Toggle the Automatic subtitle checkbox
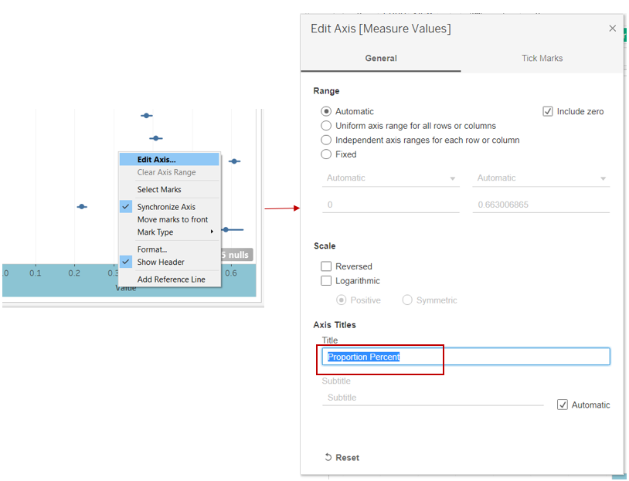The image size is (629, 481). click(563, 405)
